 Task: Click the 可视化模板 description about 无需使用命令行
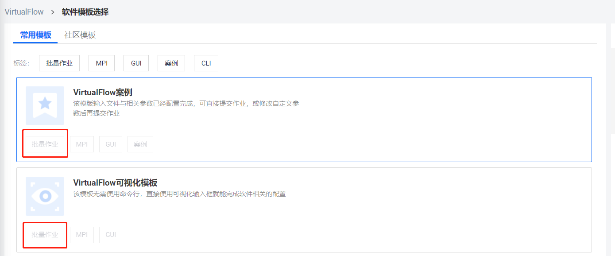click(179, 194)
